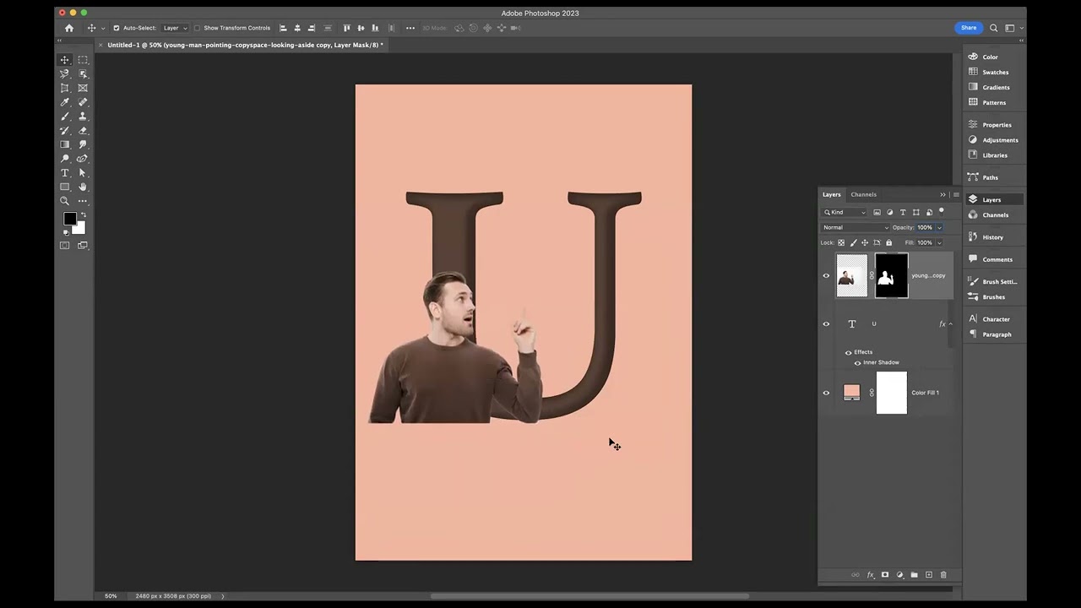Collapse the Layers panel with double arrows
The width and height of the screenshot is (1081, 608).
(x=943, y=194)
